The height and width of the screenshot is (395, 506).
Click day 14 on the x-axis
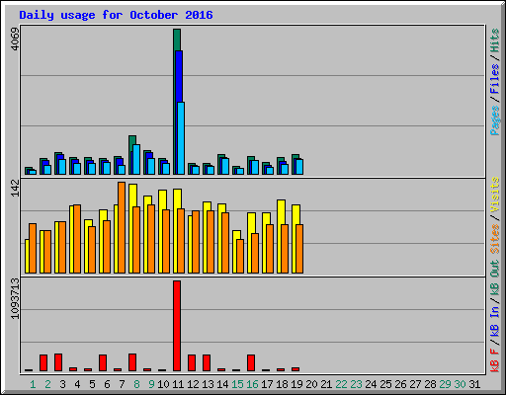coord(222,384)
